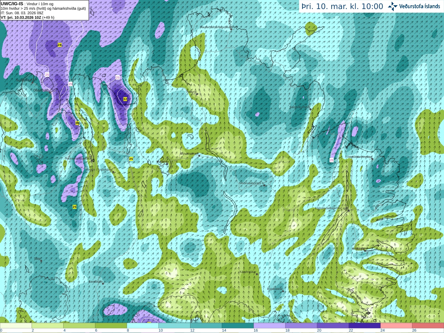Click the legend tick label 16
The height and width of the screenshot is (333, 444).
coord(256,331)
